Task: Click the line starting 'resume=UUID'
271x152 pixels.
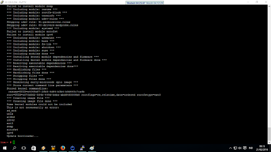Action: 47,92
